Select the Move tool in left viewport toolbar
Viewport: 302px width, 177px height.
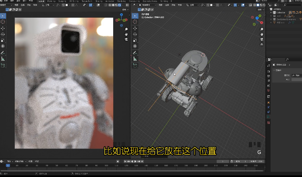point(3,28)
